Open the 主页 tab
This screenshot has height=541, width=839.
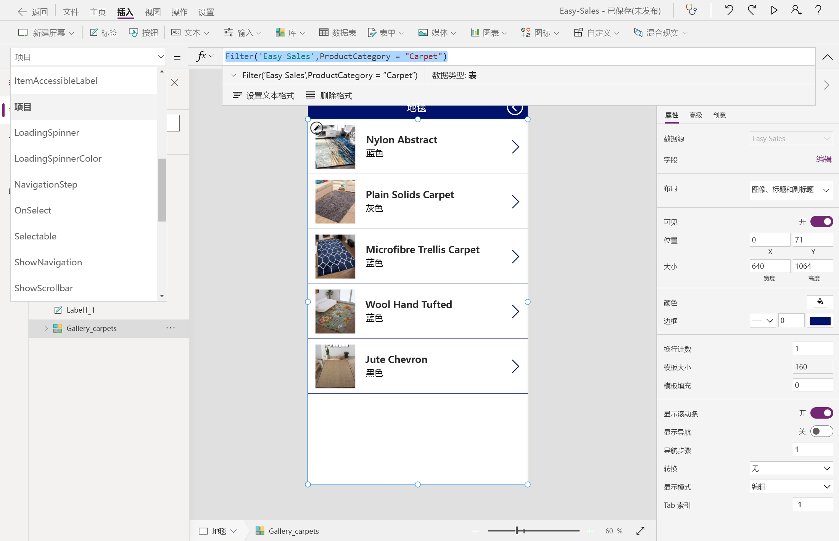click(x=98, y=12)
